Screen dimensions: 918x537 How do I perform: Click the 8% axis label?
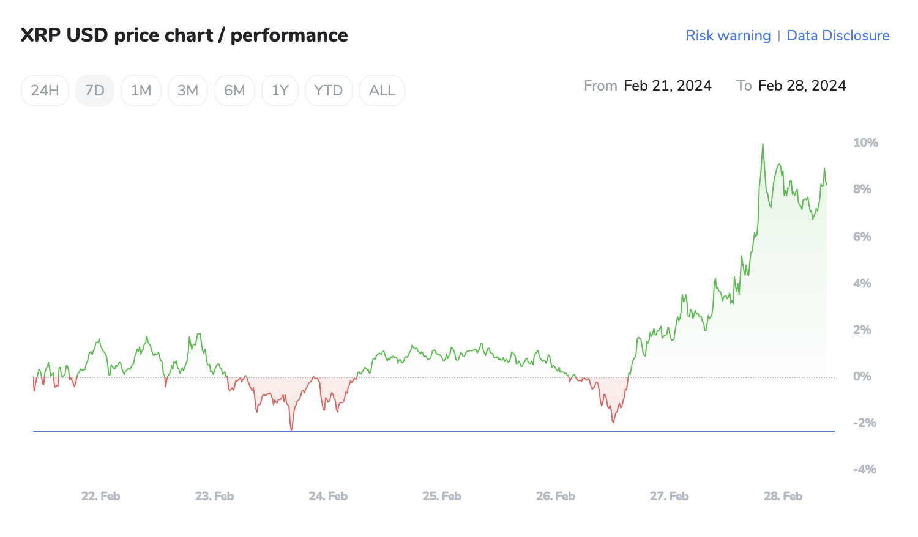[x=862, y=189]
